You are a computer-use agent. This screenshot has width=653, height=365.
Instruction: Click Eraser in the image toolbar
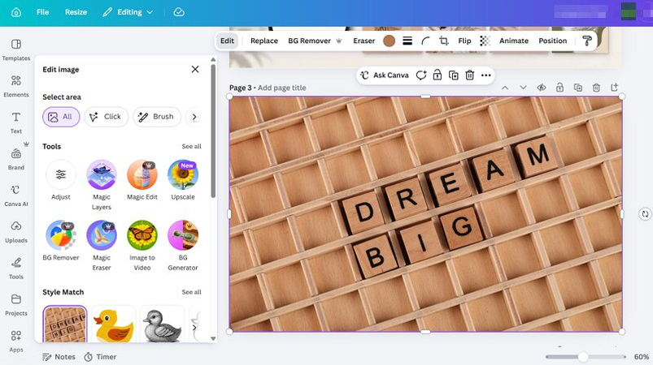coord(364,41)
